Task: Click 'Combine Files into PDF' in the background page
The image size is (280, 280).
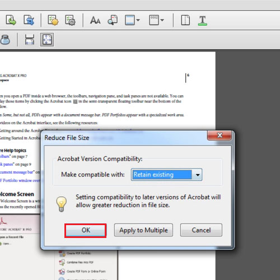Action: coord(80,262)
